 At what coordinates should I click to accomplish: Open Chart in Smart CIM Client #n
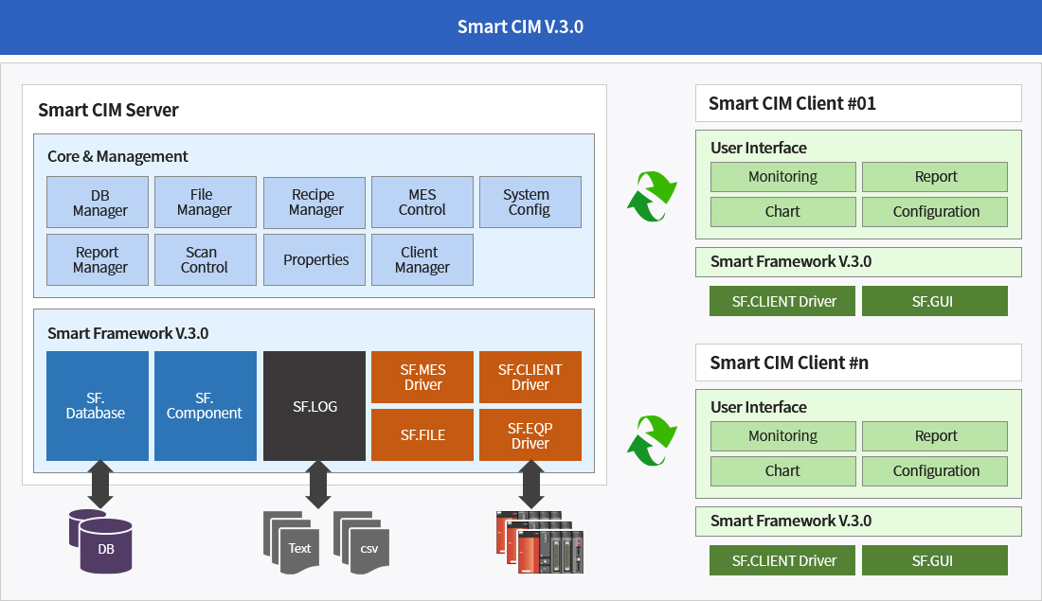pos(783,470)
